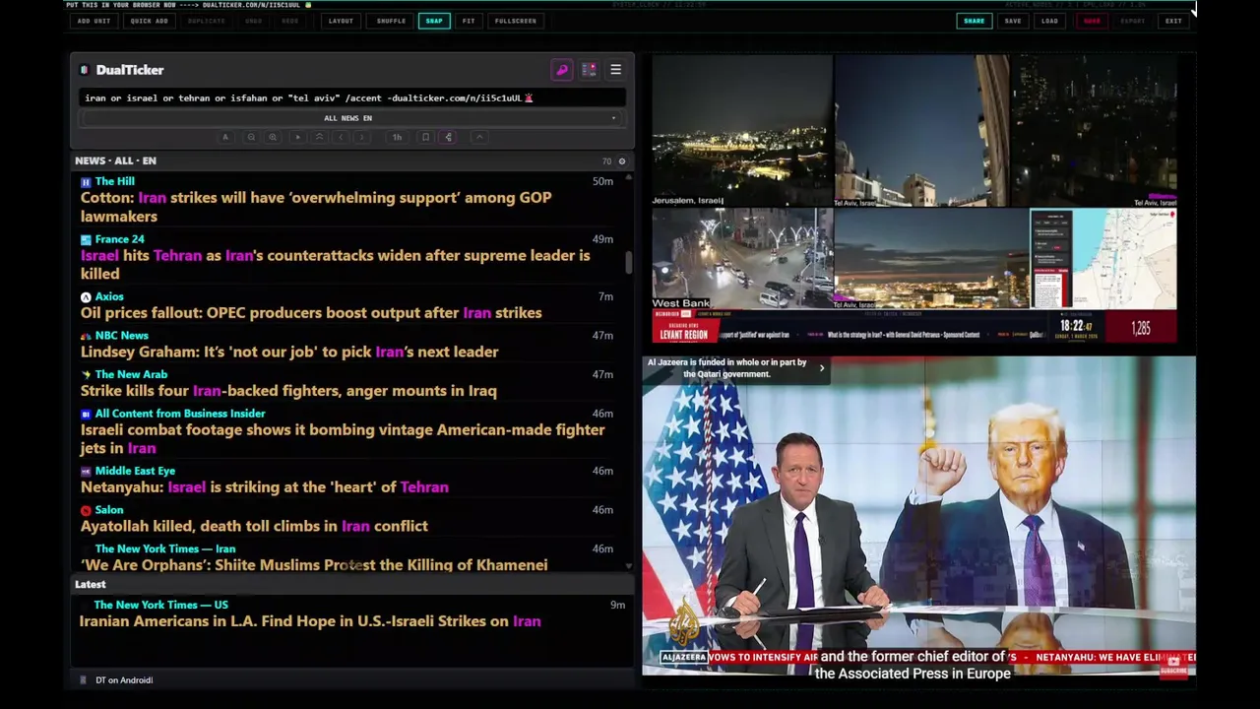Click the pink highlighted share icon

(449, 137)
